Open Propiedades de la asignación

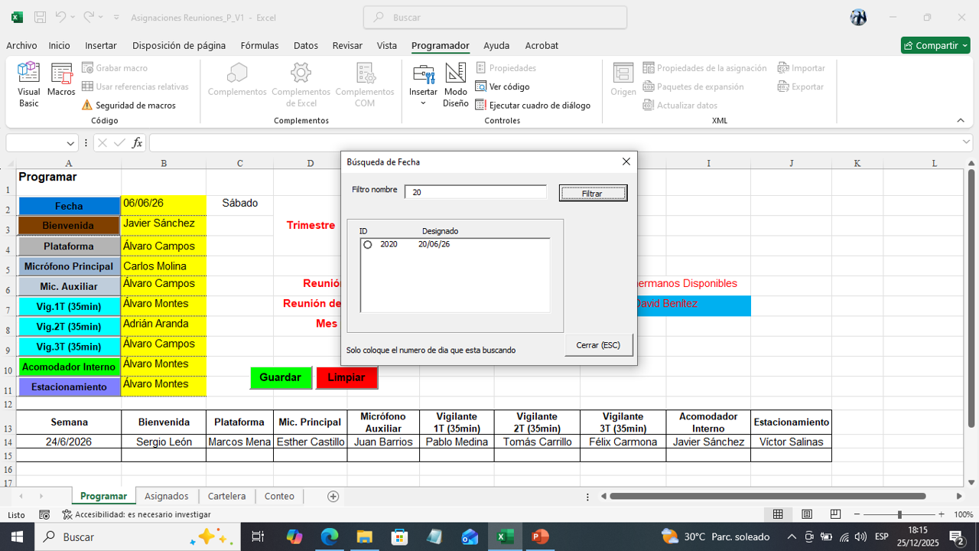704,68
